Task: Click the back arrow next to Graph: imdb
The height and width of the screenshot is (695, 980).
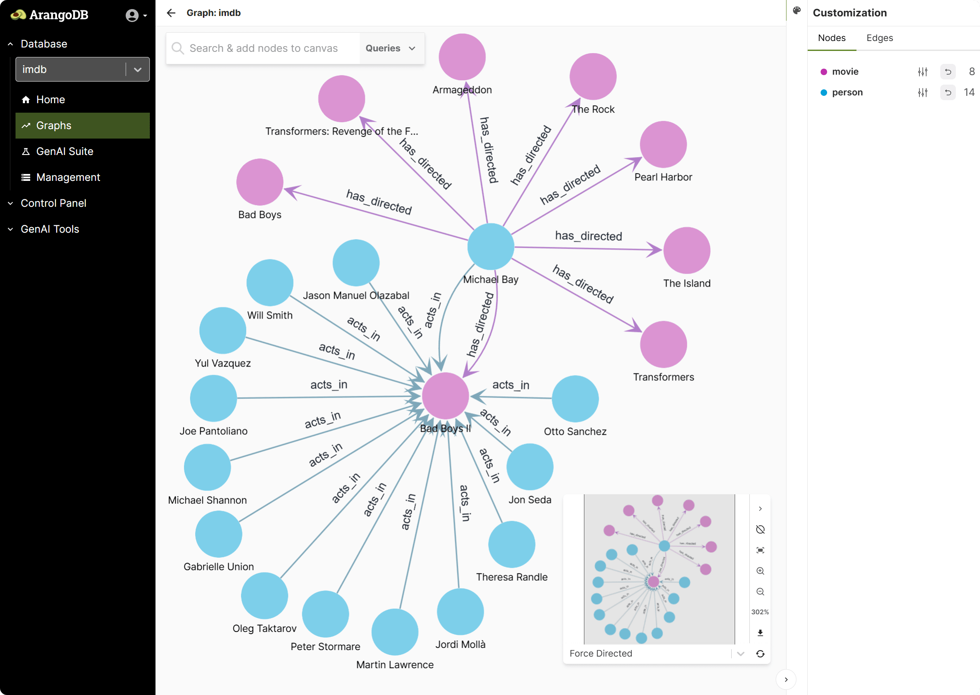Action: [171, 13]
